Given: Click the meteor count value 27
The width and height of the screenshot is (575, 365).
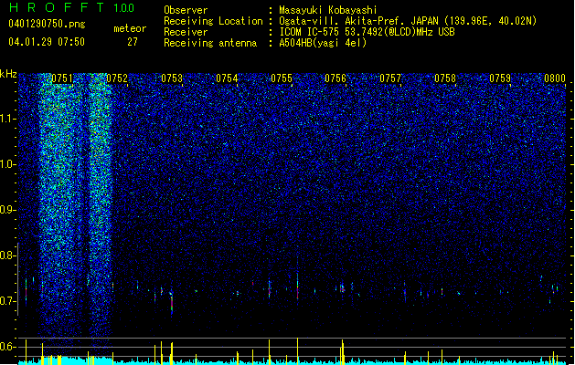Looking at the screenshot, I should pos(133,42).
